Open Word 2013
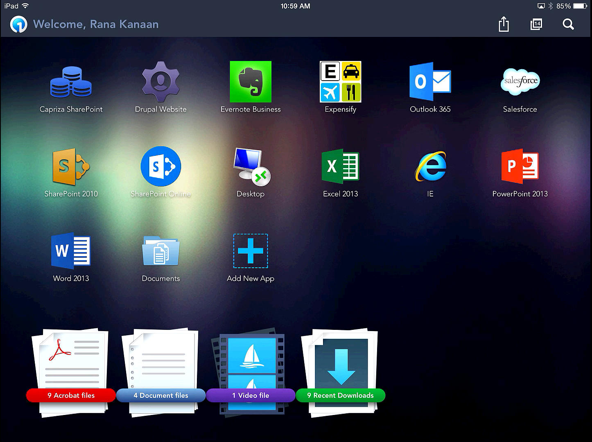This screenshot has width=592, height=442. pos(71,251)
